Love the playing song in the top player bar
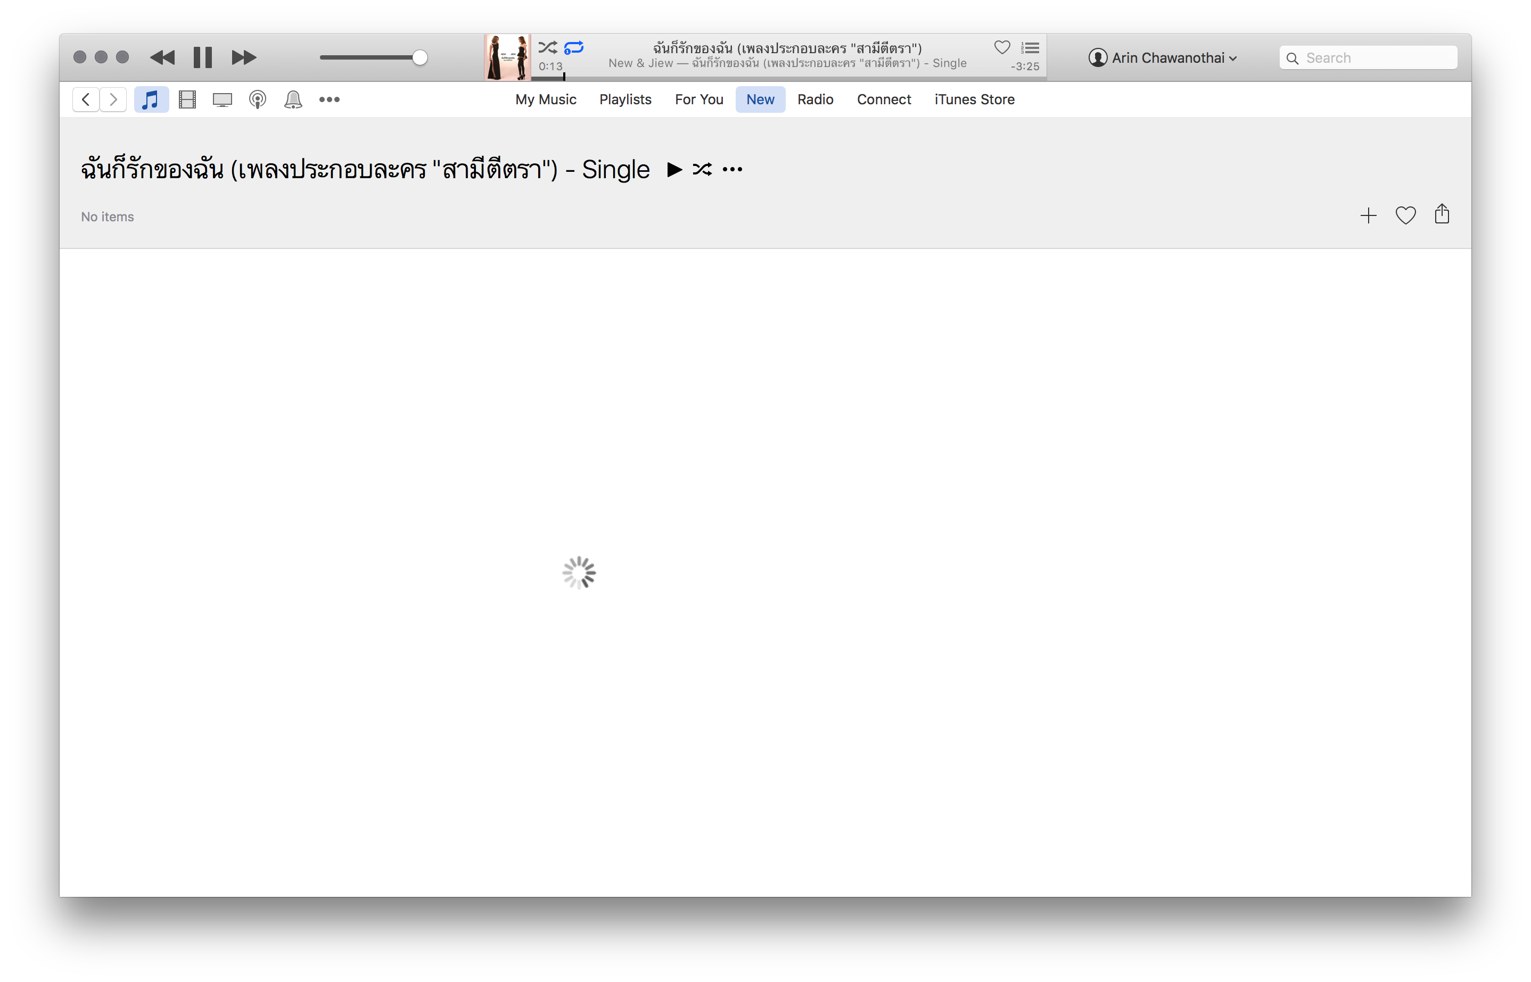The width and height of the screenshot is (1531, 982). point(1001,48)
